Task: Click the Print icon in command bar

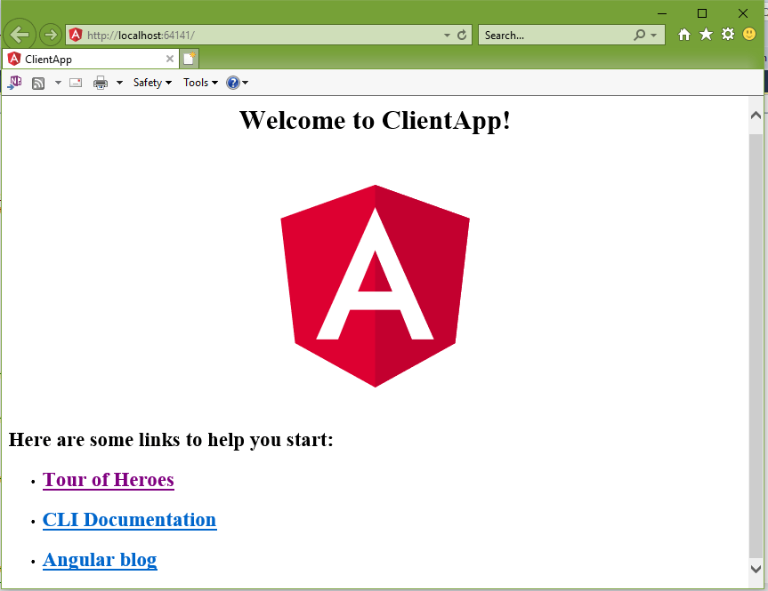Action: (x=101, y=83)
